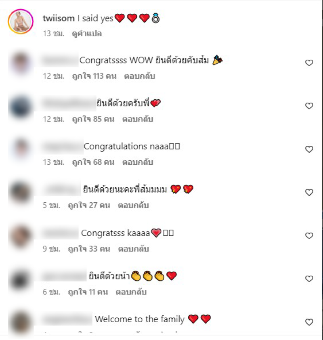This screenshot has width=323, height=340.
Task: Click 'ดูคำแปล' to see translation
Action: pyautogui.click(x=87, y=34)
